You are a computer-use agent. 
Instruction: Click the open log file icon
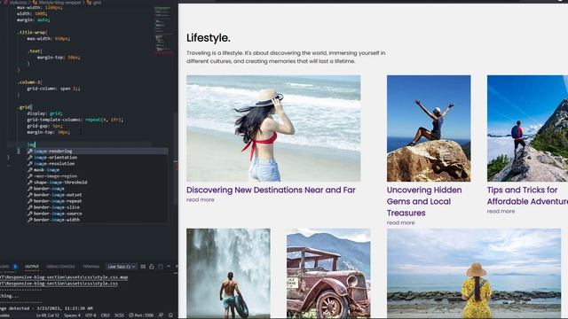coord(160,267)
